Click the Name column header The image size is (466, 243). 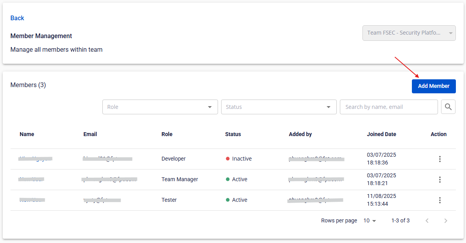pos(27,134)
